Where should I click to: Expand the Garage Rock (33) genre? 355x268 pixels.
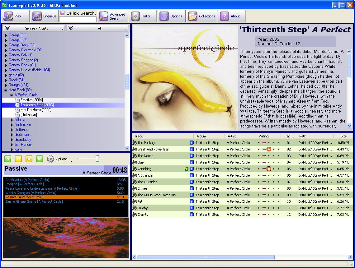[x=6, y=45]
